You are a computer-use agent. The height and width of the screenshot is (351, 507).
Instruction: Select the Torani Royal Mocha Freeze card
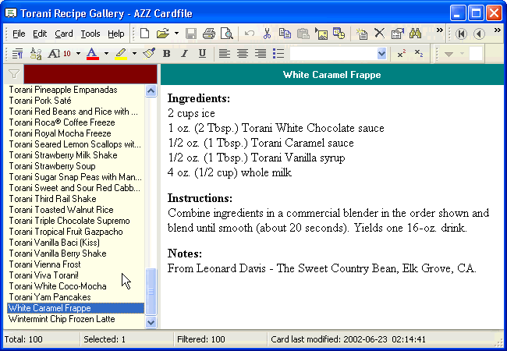pyautogui.click(x=76, y=133)
